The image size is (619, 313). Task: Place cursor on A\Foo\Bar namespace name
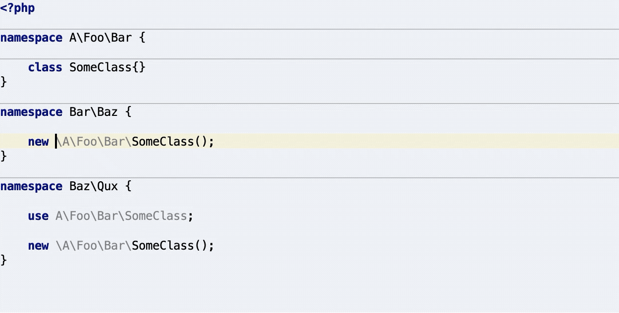[x=101, y=38]
